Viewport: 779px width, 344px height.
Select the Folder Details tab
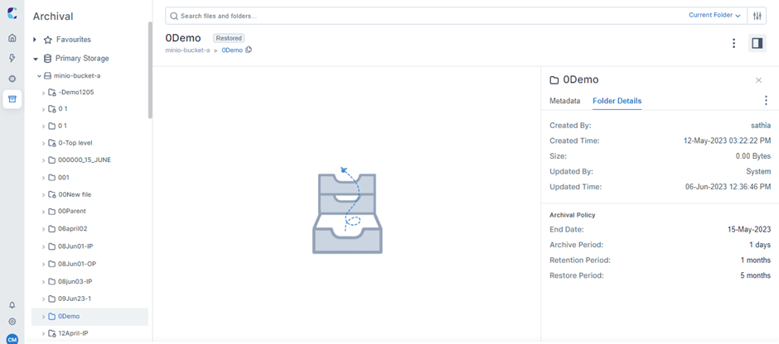click(617, 101)
